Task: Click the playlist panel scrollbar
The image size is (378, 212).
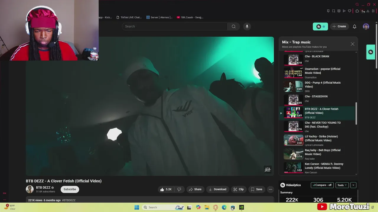Action: [356, 113]
